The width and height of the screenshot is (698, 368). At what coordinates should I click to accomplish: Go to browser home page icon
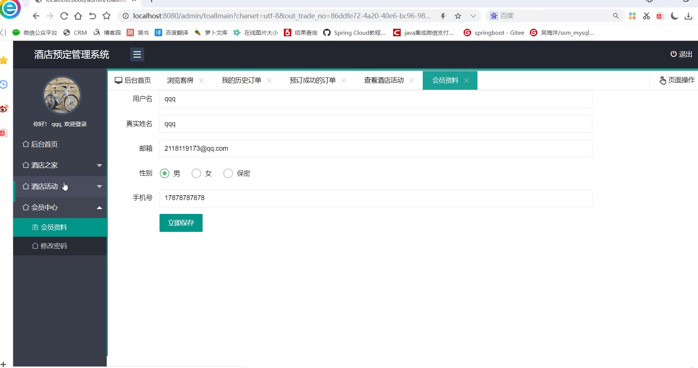(78, 16)
